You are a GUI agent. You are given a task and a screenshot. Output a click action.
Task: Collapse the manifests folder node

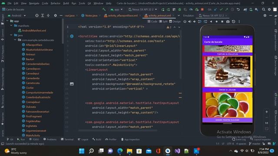point(11,26)
